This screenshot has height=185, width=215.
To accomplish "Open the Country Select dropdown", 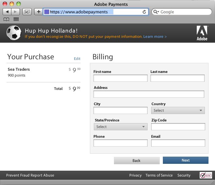I will [x=178, y=110].
